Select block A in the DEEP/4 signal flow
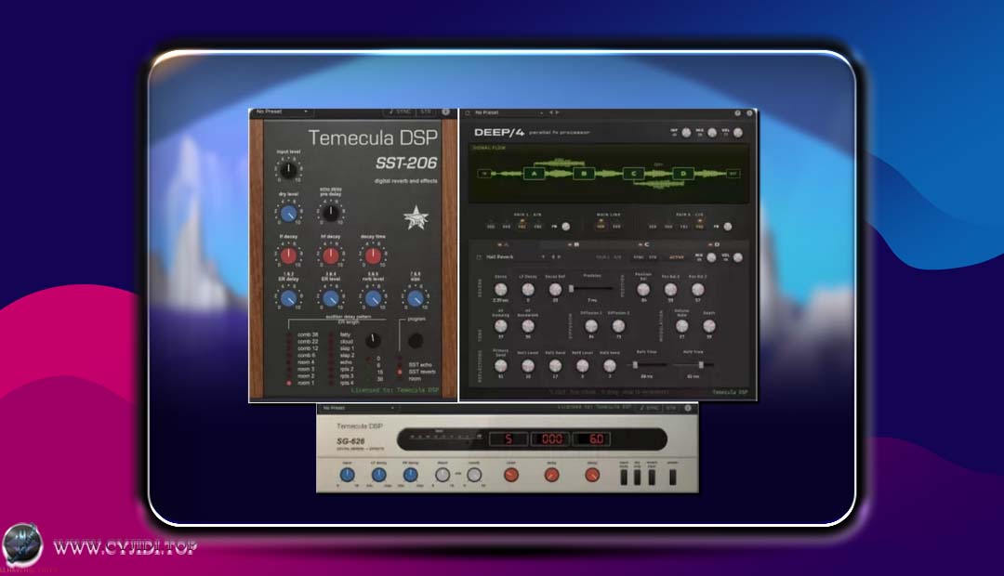This screenshot has height=576, width=1004. point(535,174)
